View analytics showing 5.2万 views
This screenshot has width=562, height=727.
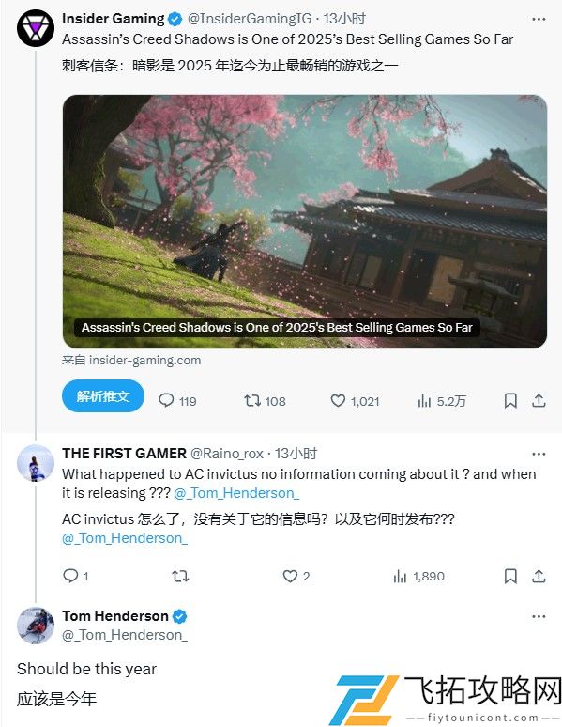point(441,400)
